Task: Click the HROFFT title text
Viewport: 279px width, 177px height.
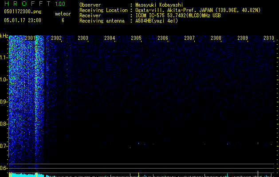Action: click(28, 4)
